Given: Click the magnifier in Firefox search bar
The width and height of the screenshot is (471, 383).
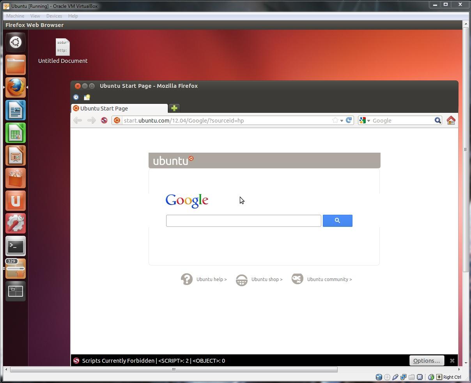Looking at the screenshot, I should (438, 120).
